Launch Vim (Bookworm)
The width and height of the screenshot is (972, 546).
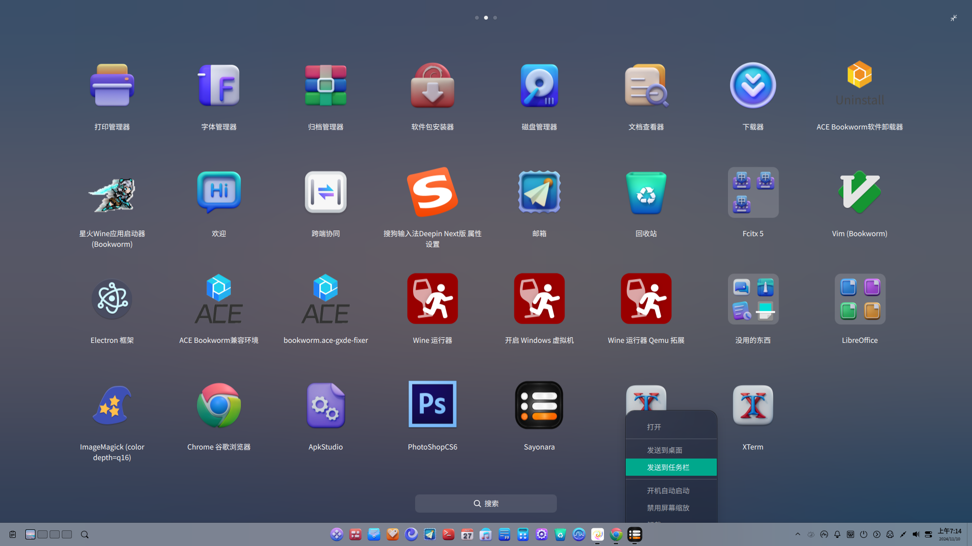click(860, 192)
